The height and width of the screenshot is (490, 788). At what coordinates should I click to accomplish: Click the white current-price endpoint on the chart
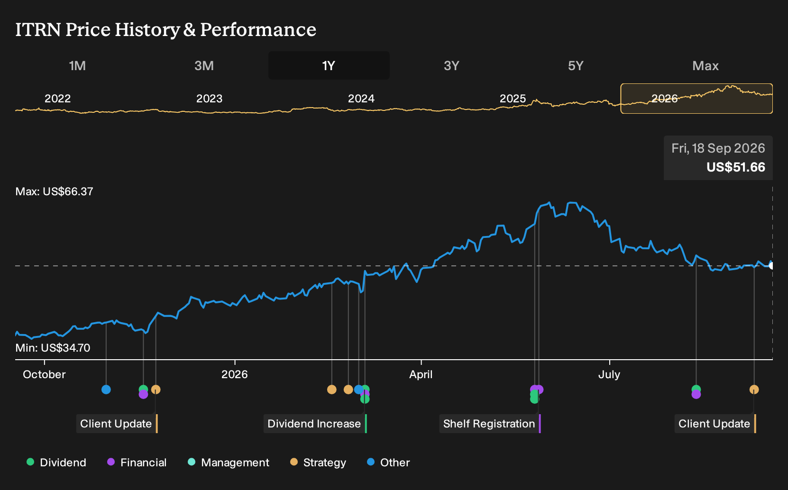(x=771, y=266)
